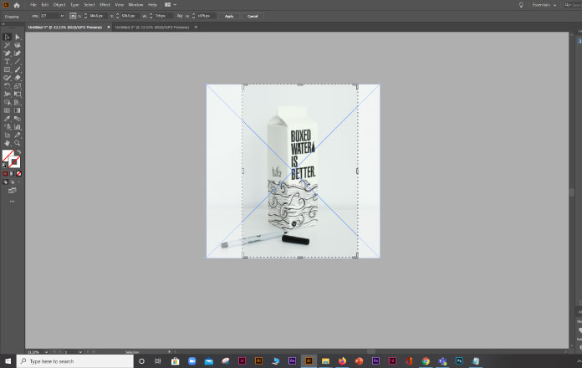Image resolution: width=582 pixels, height=368 pixels.
Task: Open the Object menu
Action: coord(59,5)
